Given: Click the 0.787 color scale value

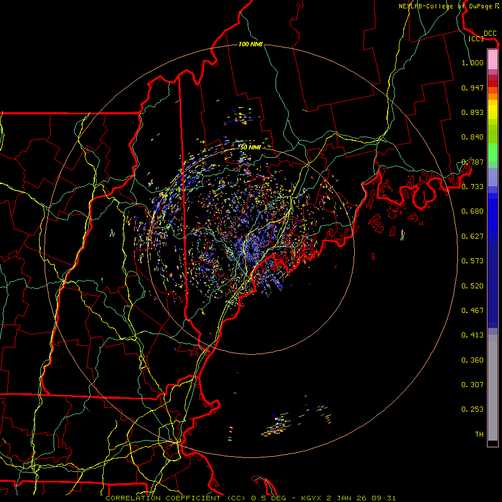Looking at the screenshot, I should [472, 162].
